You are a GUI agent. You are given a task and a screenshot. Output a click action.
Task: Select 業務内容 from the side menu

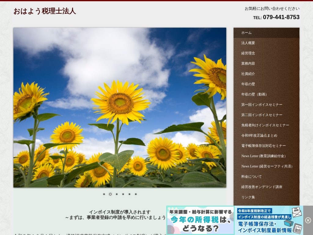[267, 64]
